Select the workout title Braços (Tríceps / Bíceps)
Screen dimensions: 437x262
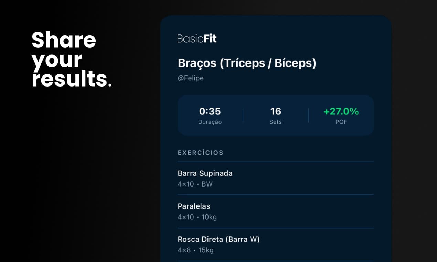click(x=247, y=63)
